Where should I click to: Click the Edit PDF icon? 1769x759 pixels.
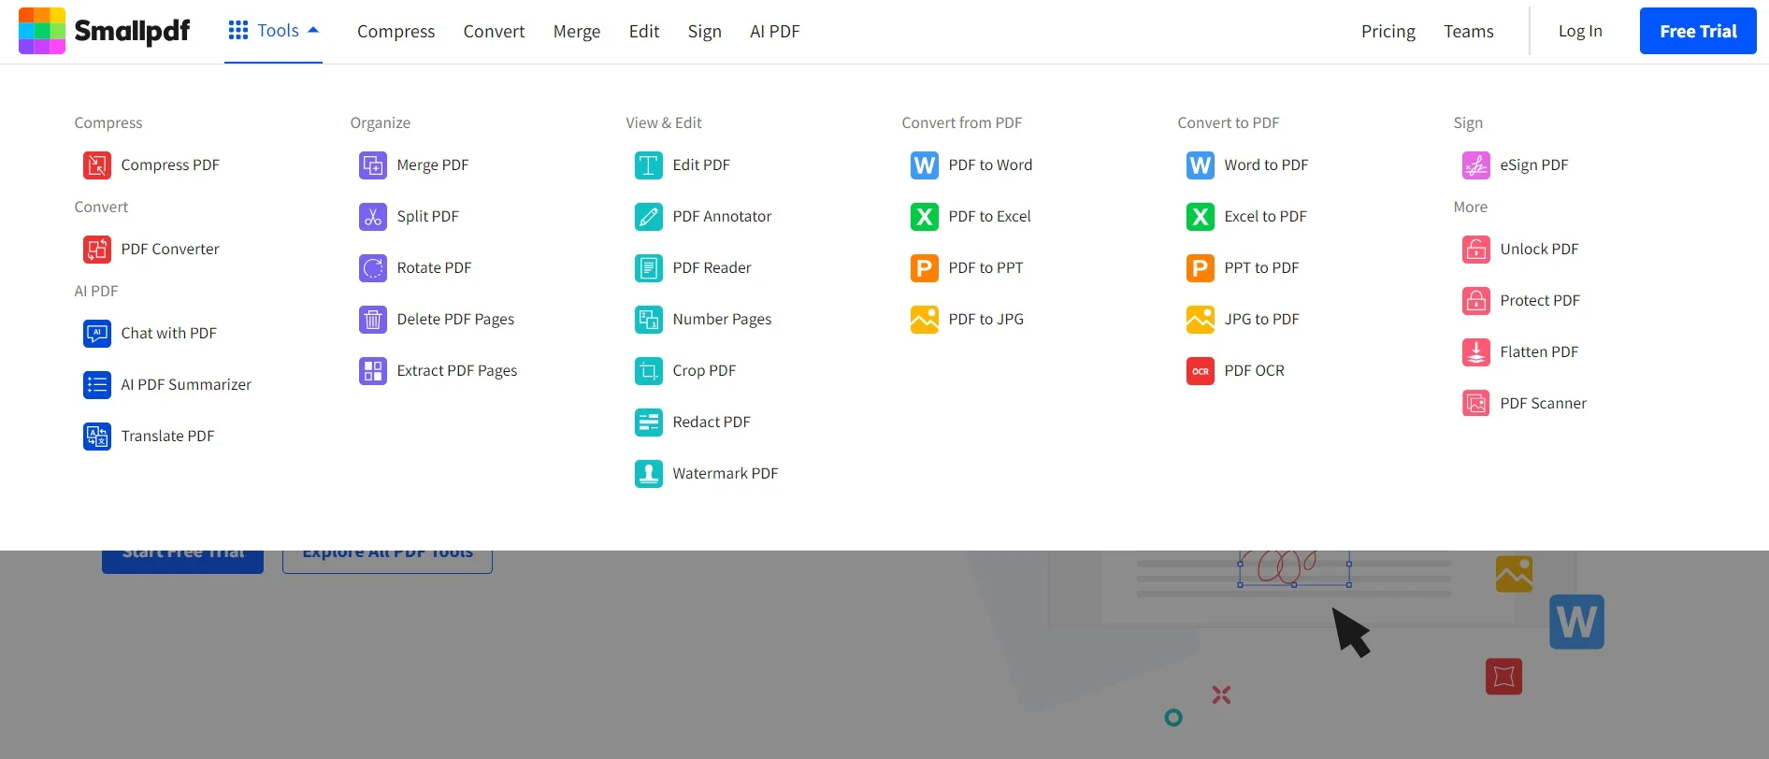[x=649, y=165]
